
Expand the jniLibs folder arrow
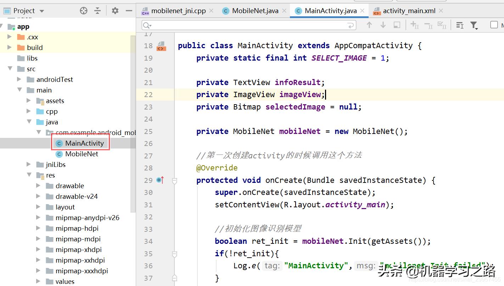tap(29, 164)
